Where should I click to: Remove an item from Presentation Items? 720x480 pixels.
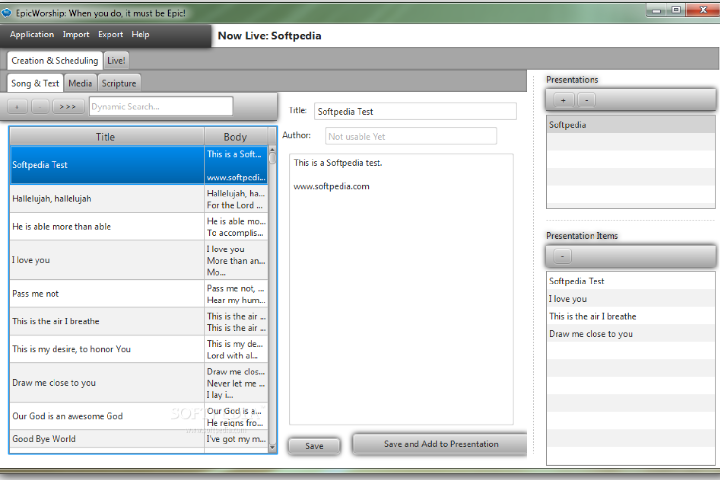(562, 256)
